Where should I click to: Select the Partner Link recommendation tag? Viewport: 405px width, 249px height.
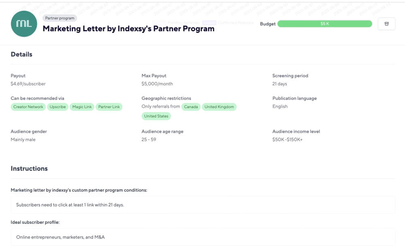point(109,106)
